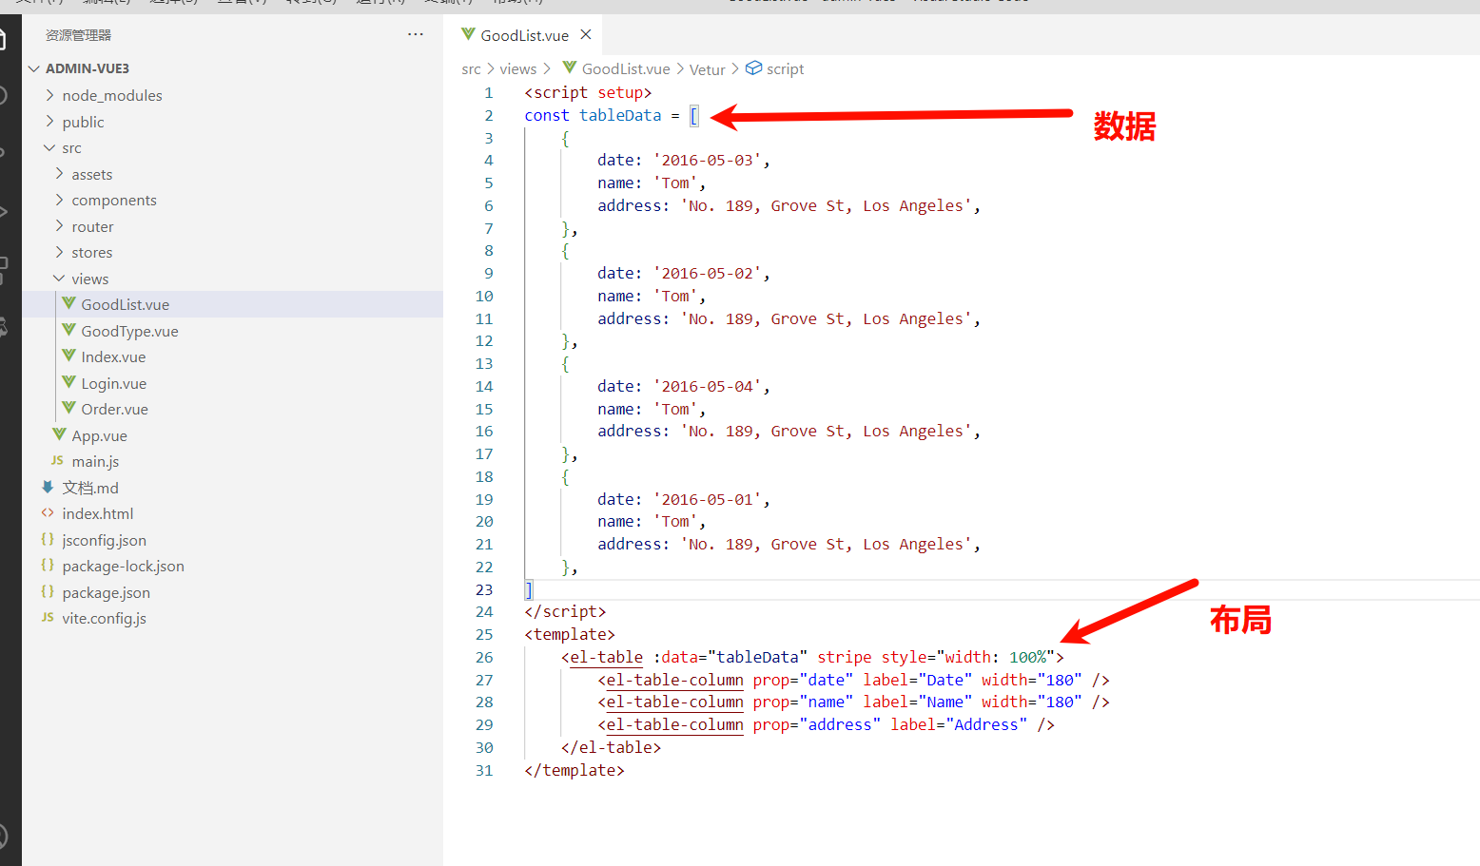This screenshot has height=866, width=1480.
Task: Click the Vue icon in the GoodList.vue tab
Action: coord(468,34)
